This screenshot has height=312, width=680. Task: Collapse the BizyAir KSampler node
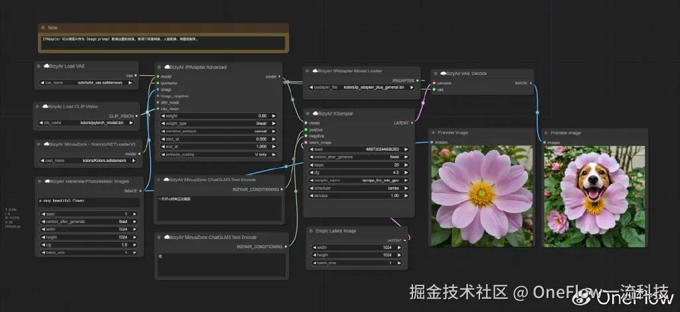coord(308,114)
